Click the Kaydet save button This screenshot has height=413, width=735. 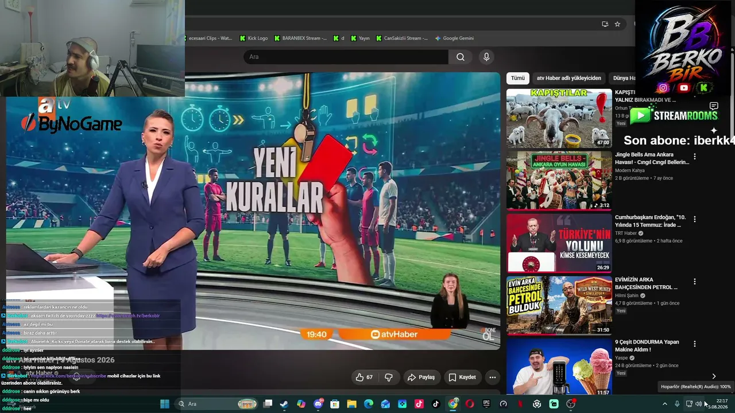pyautogui.click(x=462, y=377)
